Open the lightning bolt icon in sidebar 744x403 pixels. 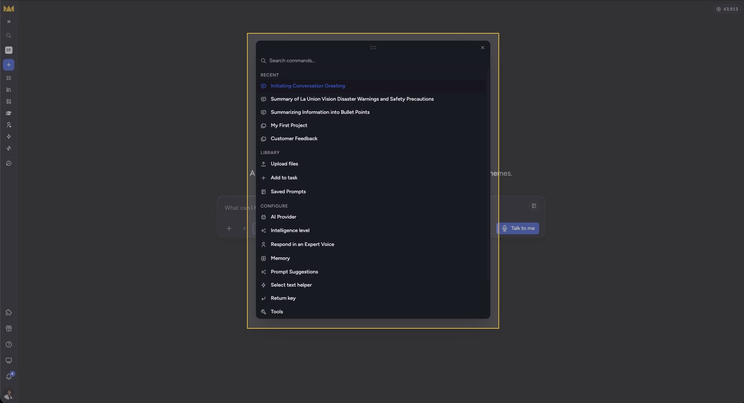coord(9,137)
